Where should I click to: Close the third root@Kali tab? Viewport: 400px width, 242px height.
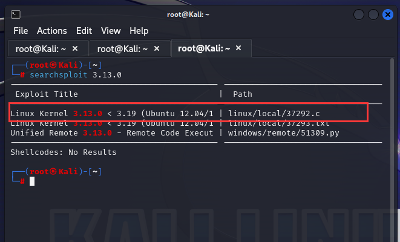238,48
